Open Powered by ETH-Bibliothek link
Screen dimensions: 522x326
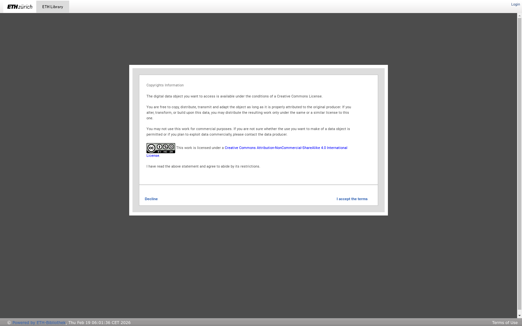coord(39,323)
